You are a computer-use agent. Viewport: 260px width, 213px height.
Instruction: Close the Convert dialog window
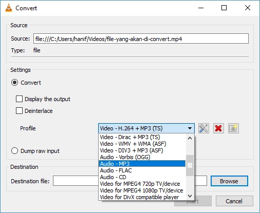248,8
